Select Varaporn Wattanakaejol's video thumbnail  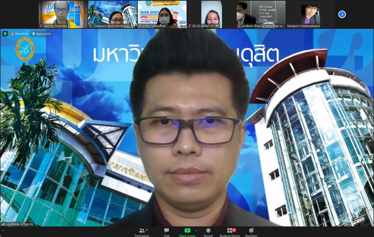(x=311, y=15)
